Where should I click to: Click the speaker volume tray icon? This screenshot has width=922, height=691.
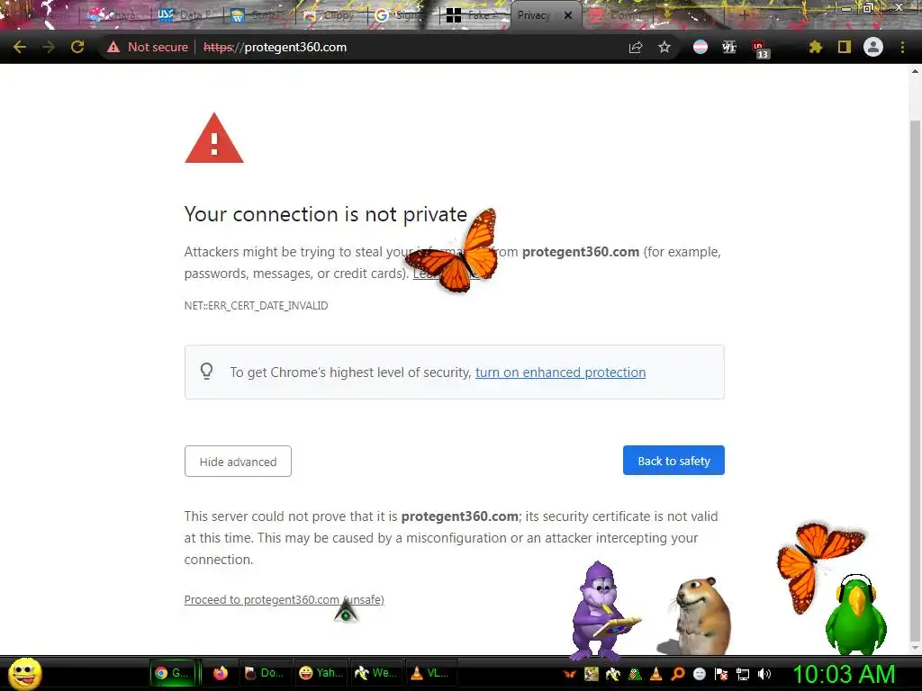[764, 674]
